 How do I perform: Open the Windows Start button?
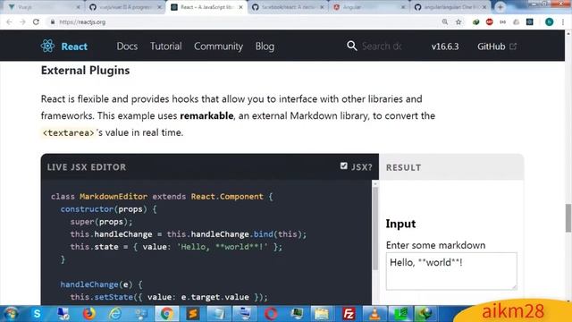click(11, 314)
